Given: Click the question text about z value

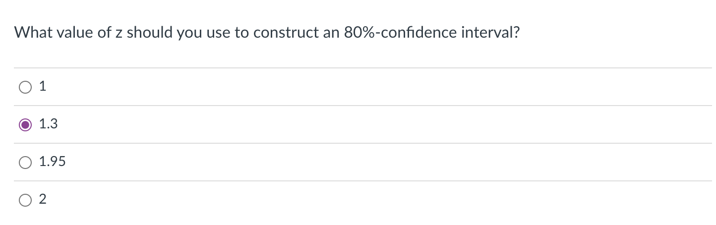Looking at the screenshot, I should (x=268, y=33).
